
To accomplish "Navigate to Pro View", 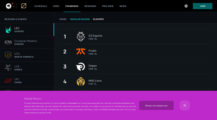I will pos(108,6).
